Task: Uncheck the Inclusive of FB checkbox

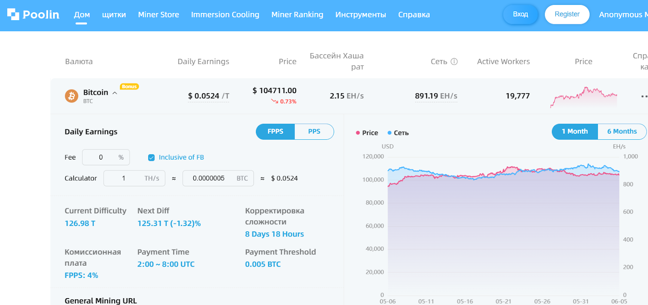Action: (151, 158)
